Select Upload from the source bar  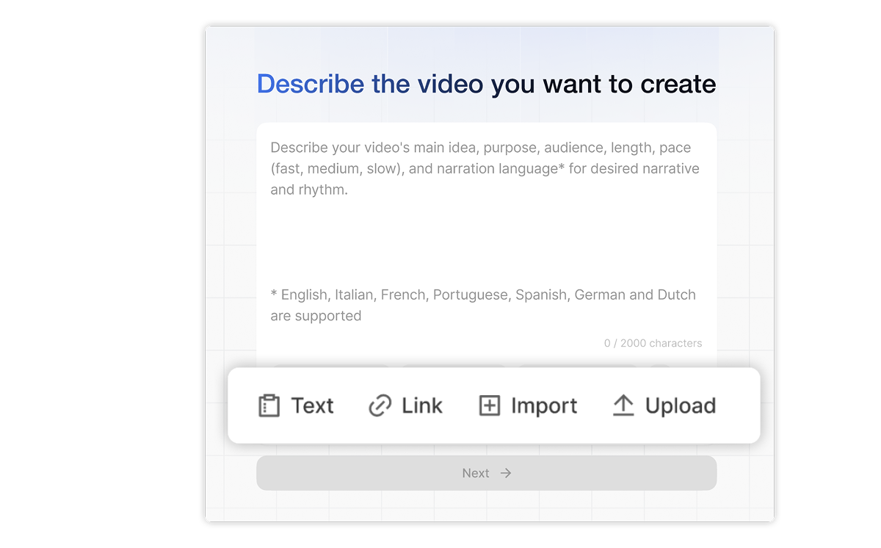pos(680,405)
